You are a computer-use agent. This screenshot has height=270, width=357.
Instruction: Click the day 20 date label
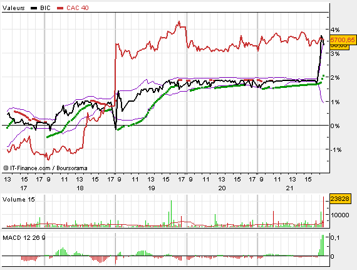point(222,188)
